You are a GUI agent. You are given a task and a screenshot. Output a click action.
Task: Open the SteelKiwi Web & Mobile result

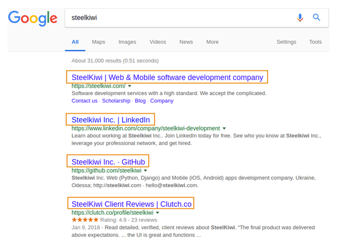pos(167,77)
